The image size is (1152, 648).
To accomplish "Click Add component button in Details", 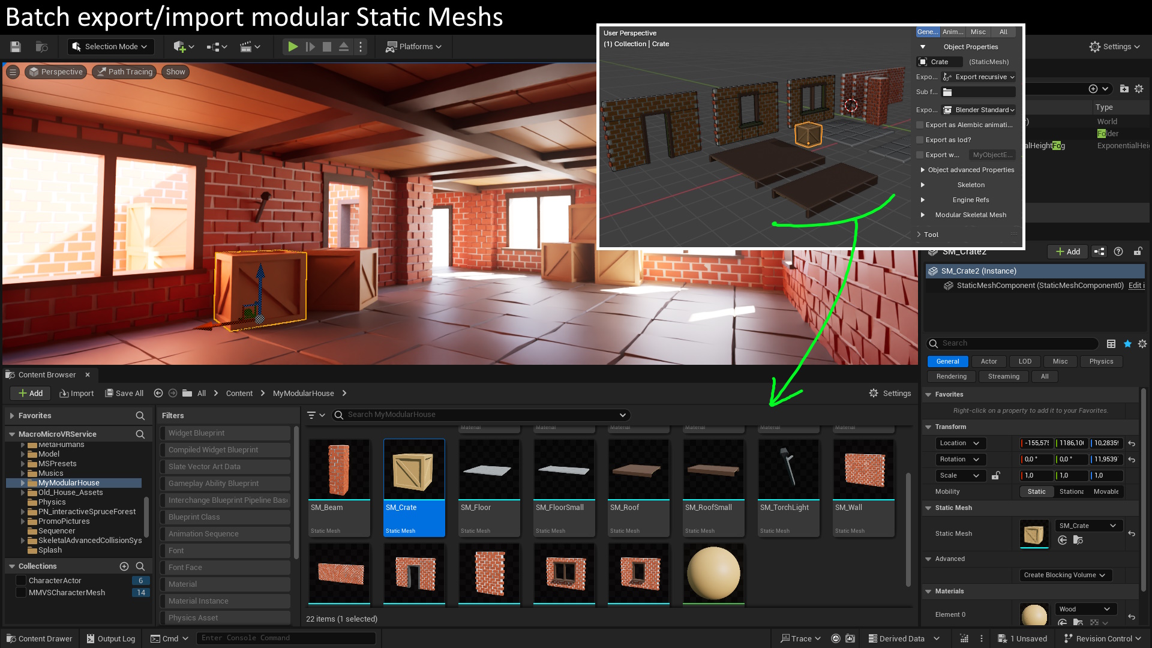I will click(x=1068, y=252).
